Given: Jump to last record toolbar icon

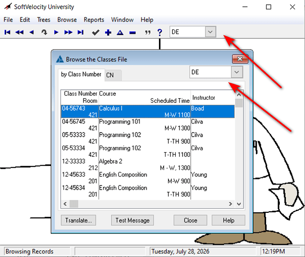Looking at the screenshot, I should pyautogui.click(x=80, y=32).
